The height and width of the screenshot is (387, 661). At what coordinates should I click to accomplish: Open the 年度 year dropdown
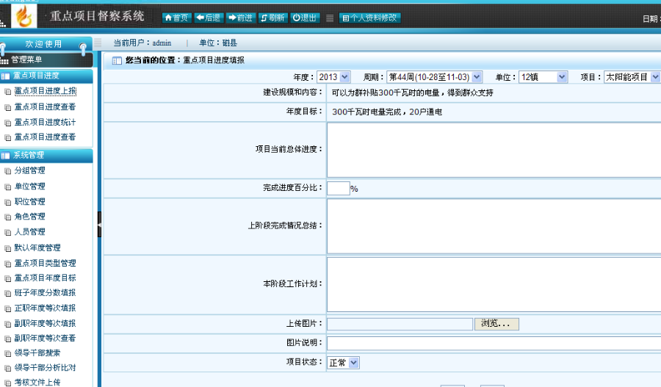tap(333, 77)
